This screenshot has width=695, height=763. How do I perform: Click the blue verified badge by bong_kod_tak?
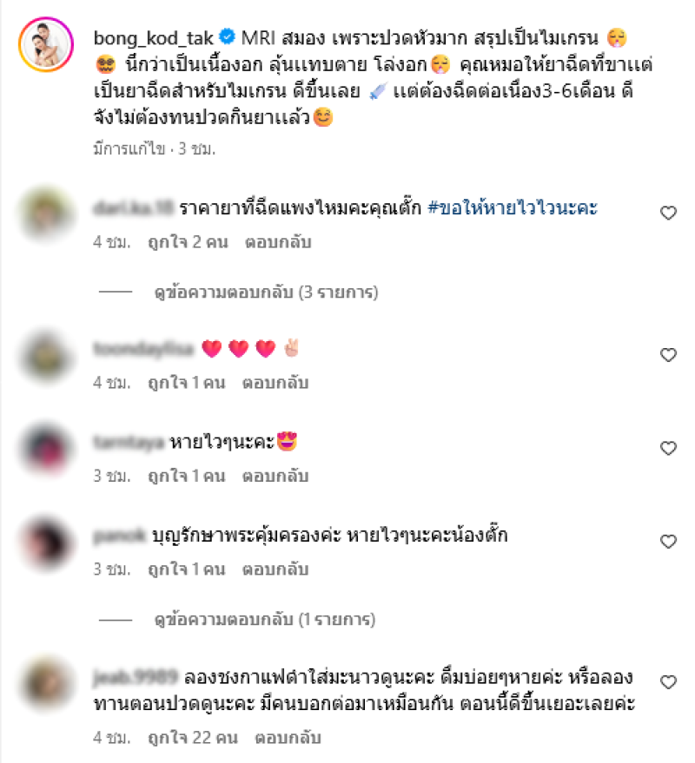pyautogui.click(x=227, y=37)
